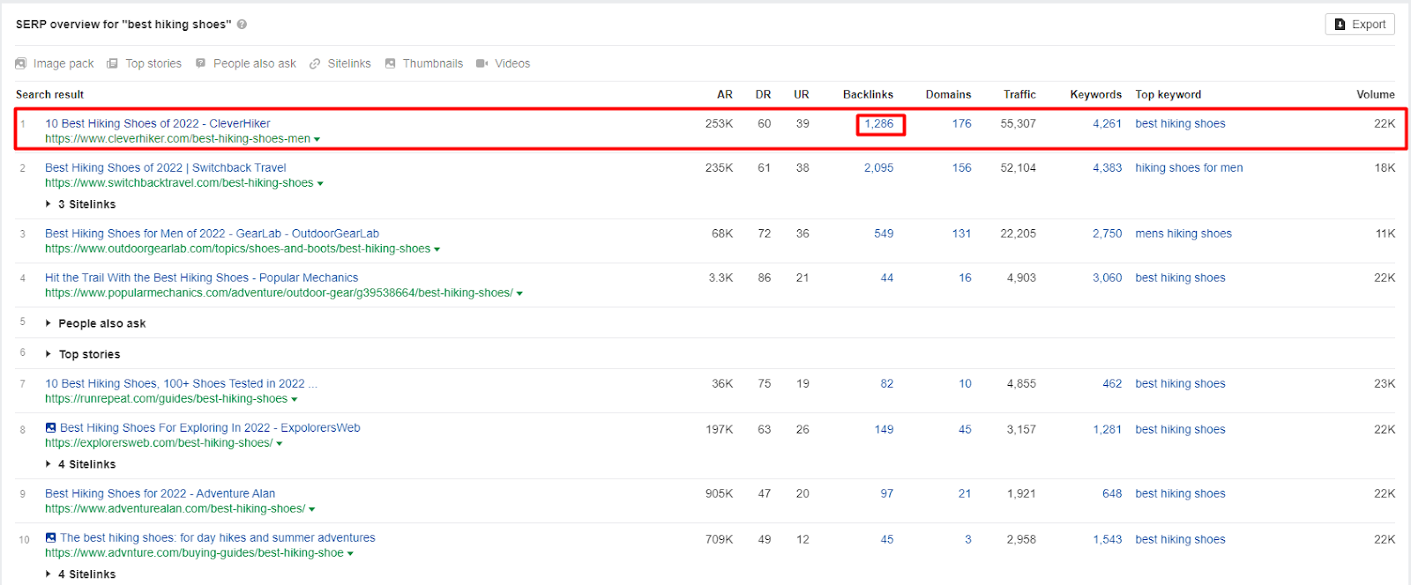This screenshot has width=1411, height=585.
Task: Open dropdown arrow after explorersweb.com URL
Action: (x=280, y=443)
